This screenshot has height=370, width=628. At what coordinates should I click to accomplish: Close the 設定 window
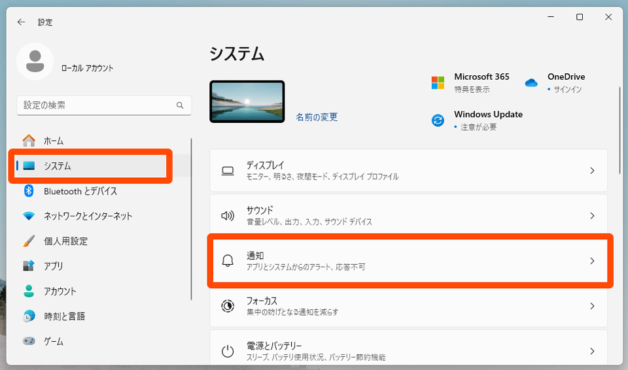[x=608, y=17]
